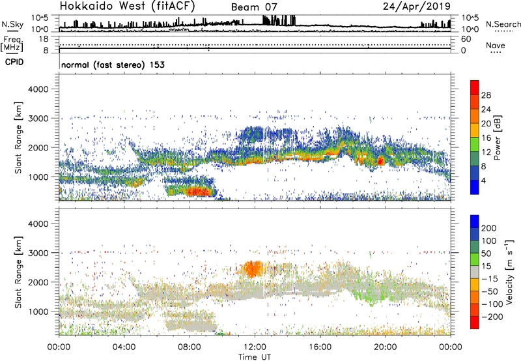Click '4000' tick on the power panel

(38, 89)
